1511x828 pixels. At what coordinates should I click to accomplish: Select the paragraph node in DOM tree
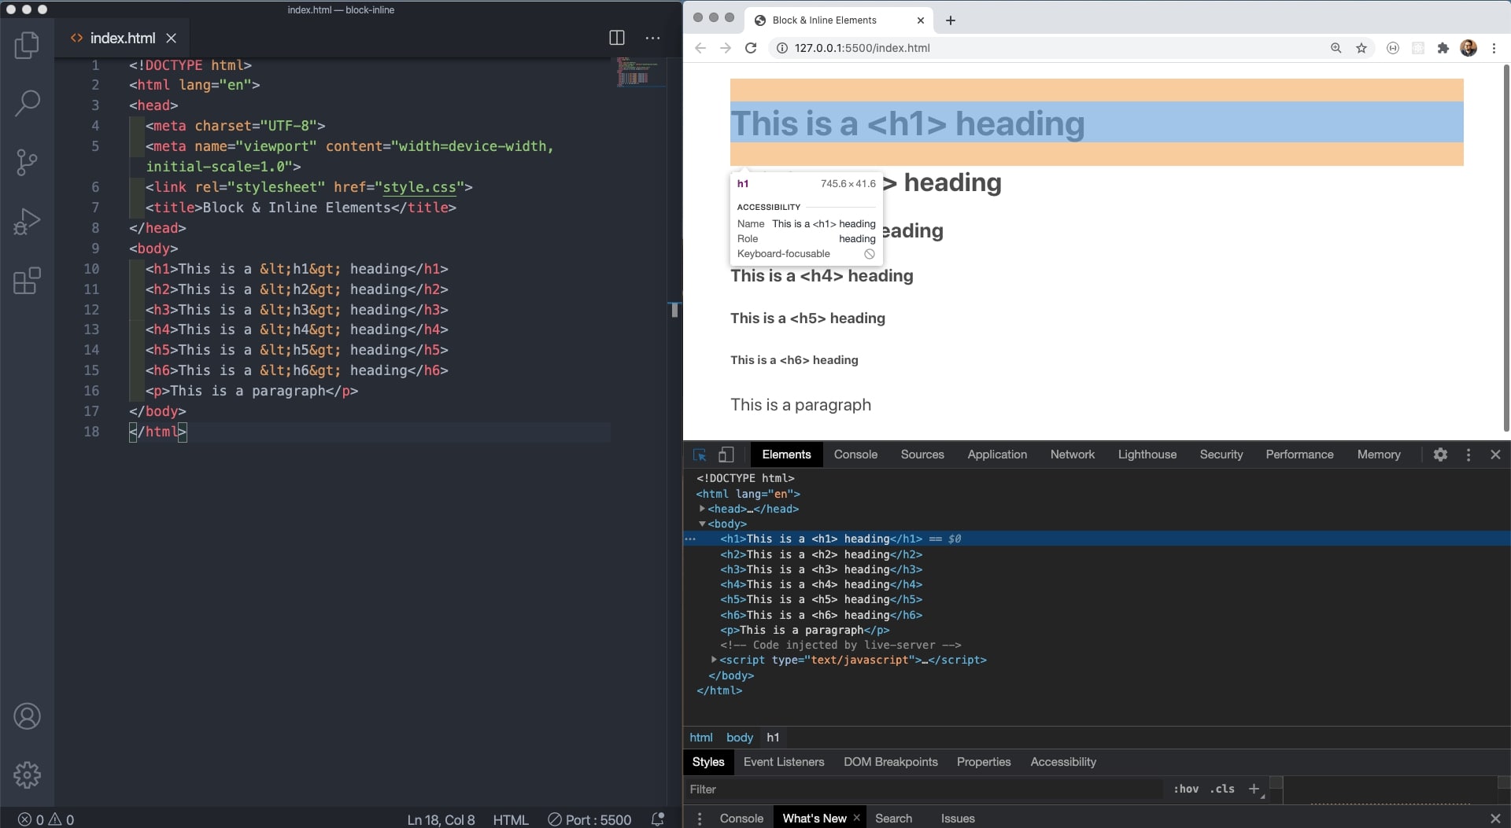[x=804, y=630]
